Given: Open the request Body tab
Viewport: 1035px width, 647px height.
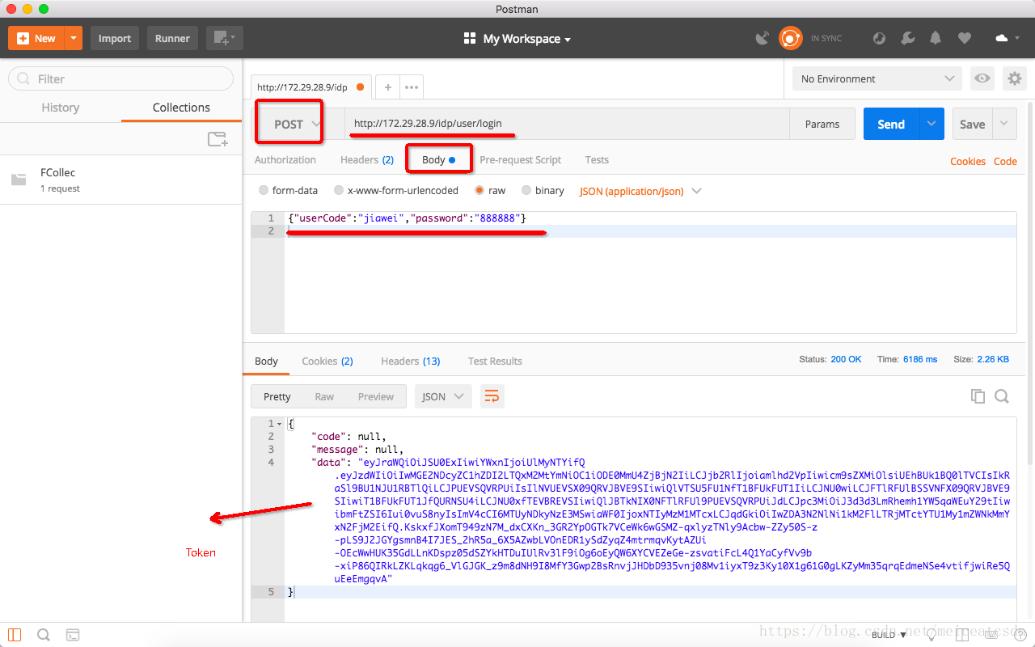Looking at the screenshot, I should [439, 160].
